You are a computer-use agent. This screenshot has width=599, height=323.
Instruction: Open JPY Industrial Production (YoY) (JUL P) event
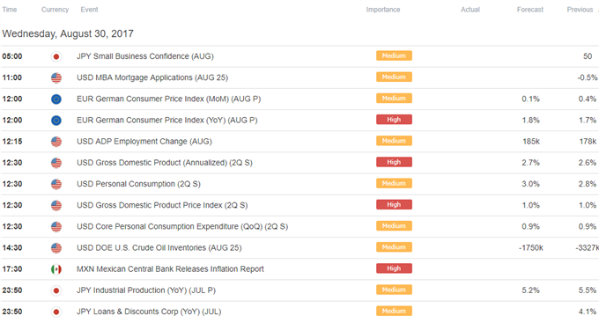[x=146, y=290]
